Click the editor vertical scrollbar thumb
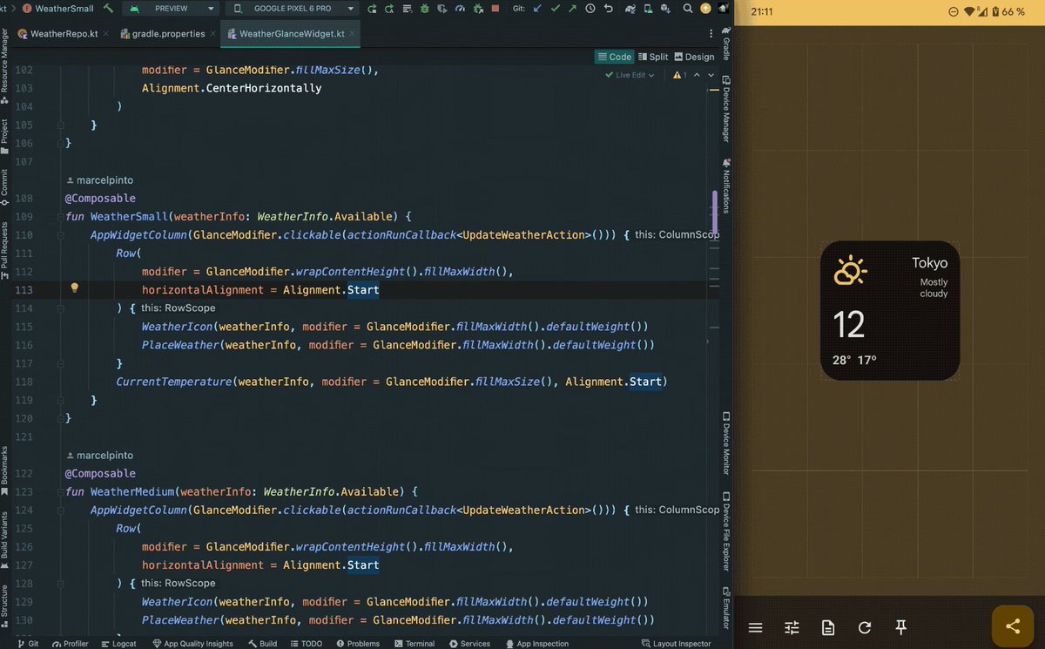1045x649 pixels. tap(715, 213)
